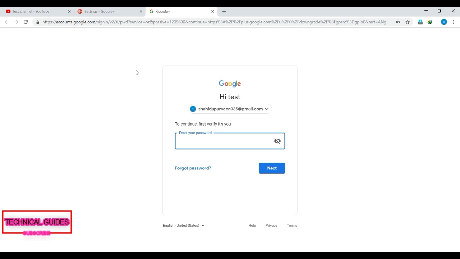The height and width of the screenshot is (259, 460).
Task: Open the saved passwords key icon
Action: [x=398, y=22]
